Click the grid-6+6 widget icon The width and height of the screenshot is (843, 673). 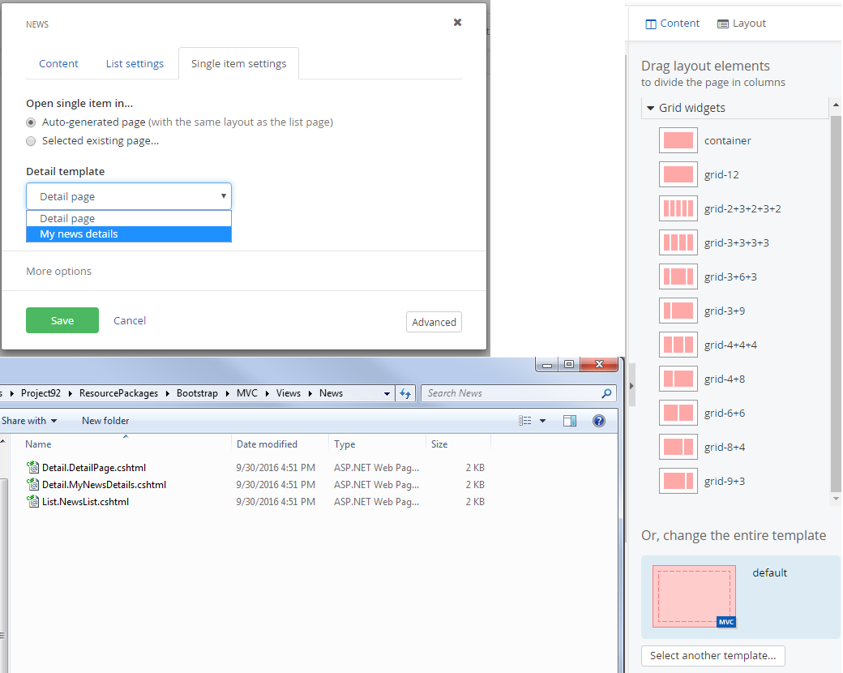click(x=678, y=412)
